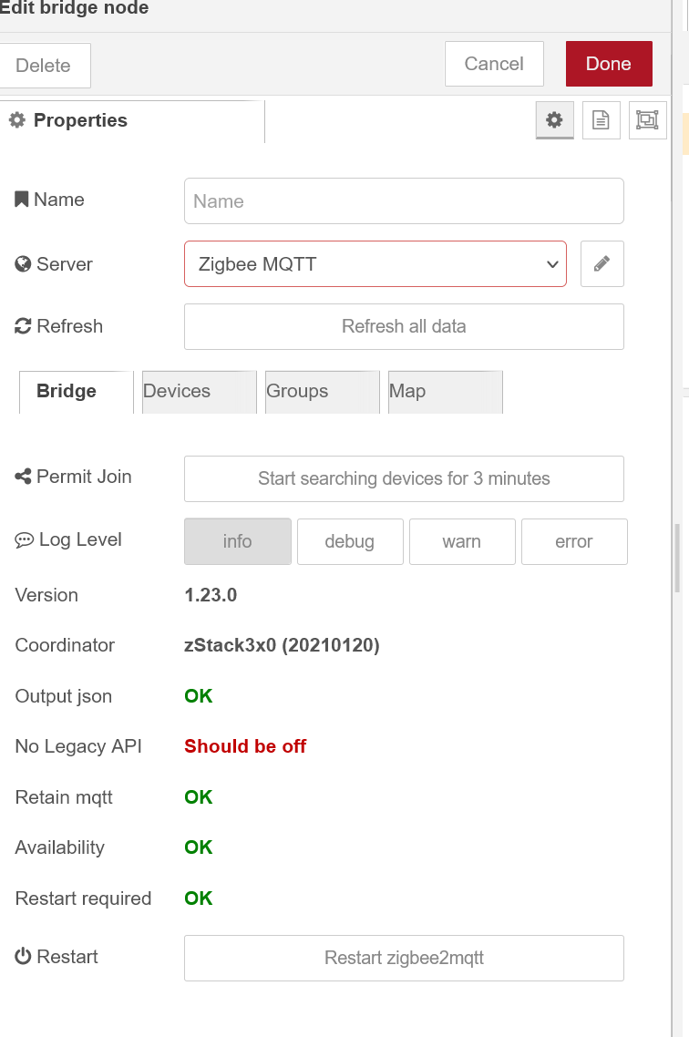The image size is (689, 1037).
Task: Select the error log level
Action: point(574,541)
